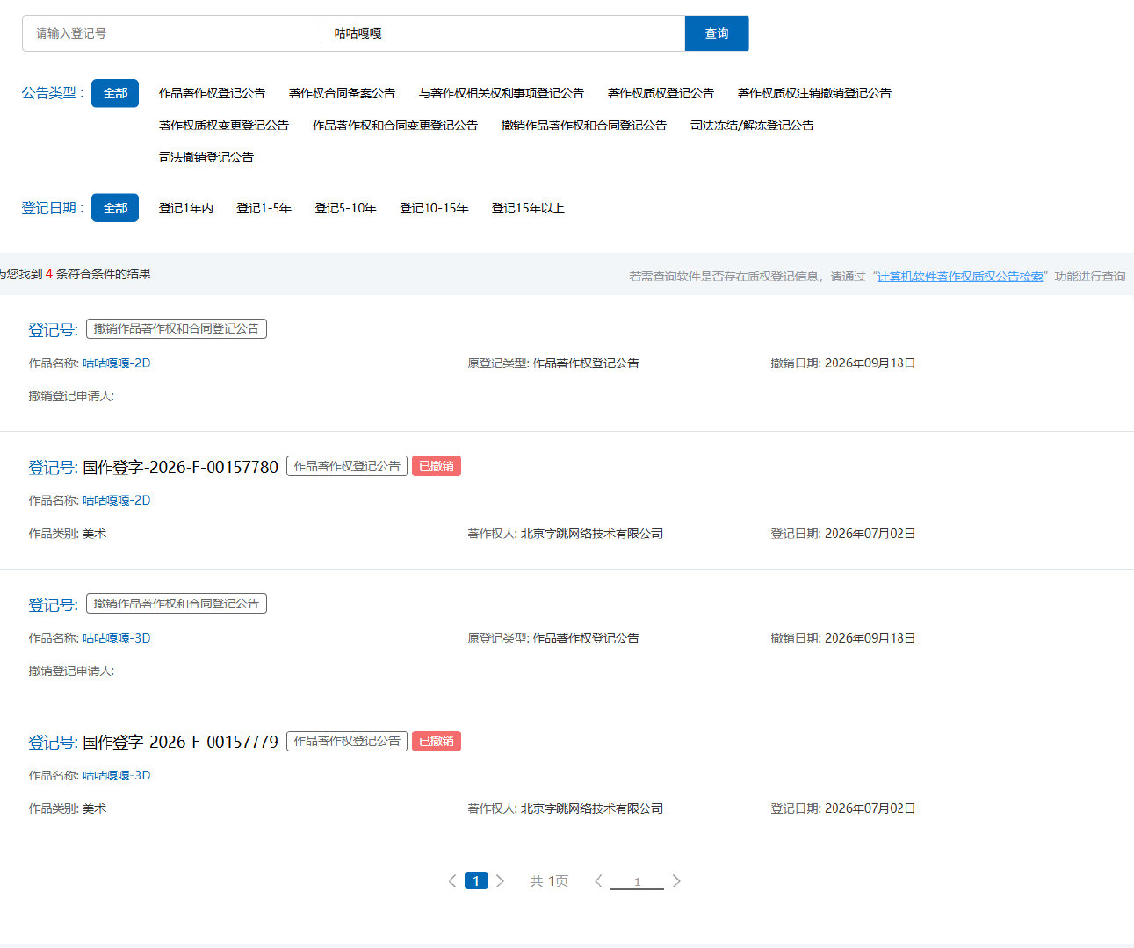This screenshot has height=948, width=1134.
Task: Click registration number 国作登字-2026-F-00157780
Action: click(x=180, y=467)
